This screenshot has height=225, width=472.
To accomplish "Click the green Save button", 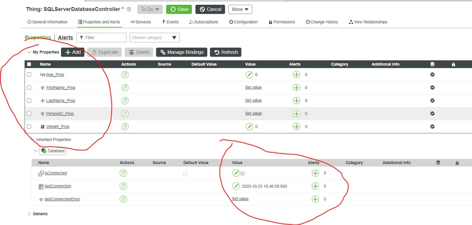I will (x=179, y=9).
